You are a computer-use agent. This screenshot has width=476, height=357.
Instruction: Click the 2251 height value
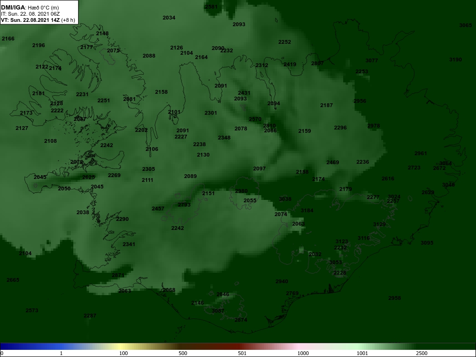coord(103,100)
